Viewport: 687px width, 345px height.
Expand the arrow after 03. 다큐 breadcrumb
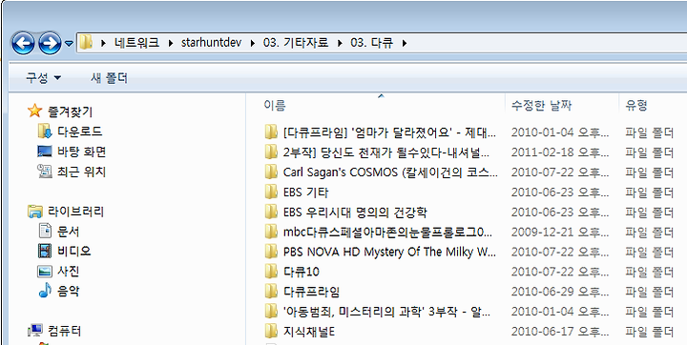pyautogui.click(x=404, y=43)
